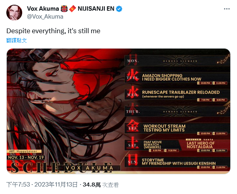Click the Last Hero of Nostalgaia entry
Screen dimensions: 237x194
[x=201, y=145]
